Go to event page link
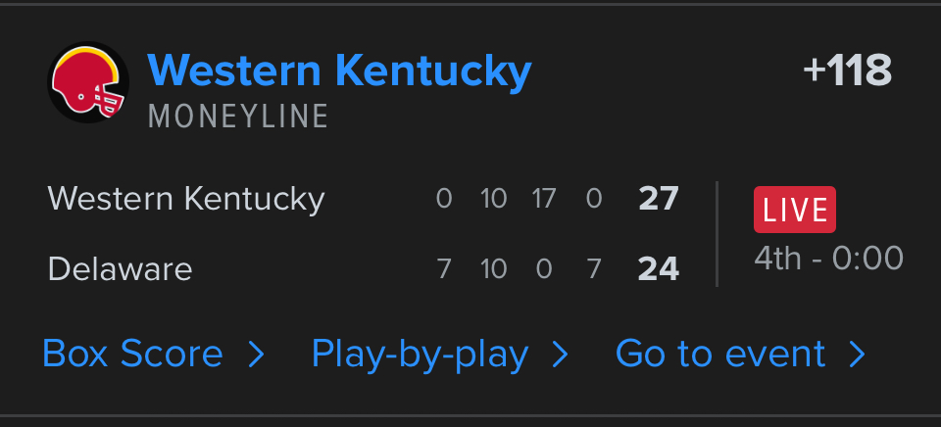The width and height of the screenshot is (941, 427). (x=720, y=354)
